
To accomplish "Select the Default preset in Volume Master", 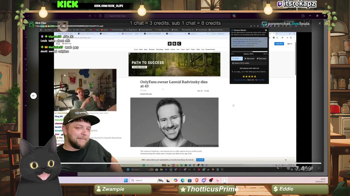I will [x=237, y=59].
